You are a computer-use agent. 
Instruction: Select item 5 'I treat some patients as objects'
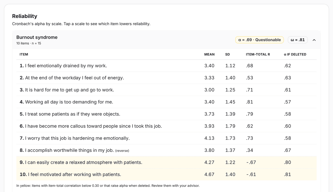pyautogui.click(x=166, y=114)
